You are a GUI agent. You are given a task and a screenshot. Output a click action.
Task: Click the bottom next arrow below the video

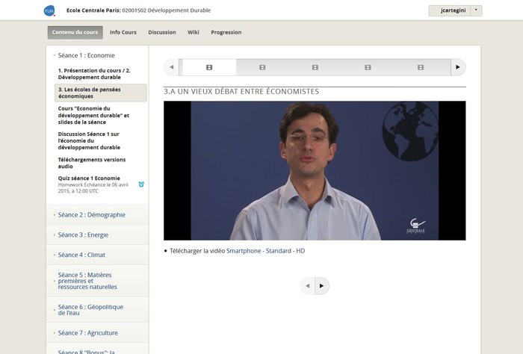click(321, 286)
